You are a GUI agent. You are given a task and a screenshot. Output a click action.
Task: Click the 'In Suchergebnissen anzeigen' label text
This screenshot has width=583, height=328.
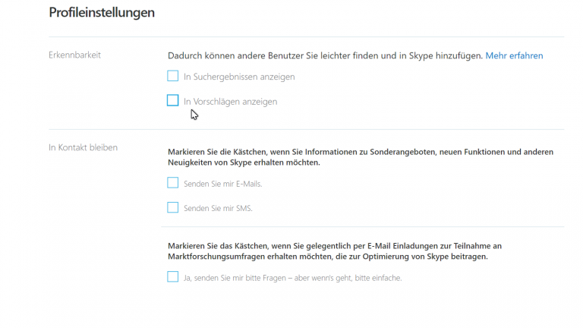tap(239, 77)
